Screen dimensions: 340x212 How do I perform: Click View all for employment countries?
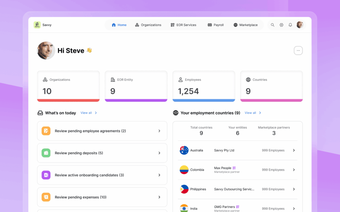[253, 113]
